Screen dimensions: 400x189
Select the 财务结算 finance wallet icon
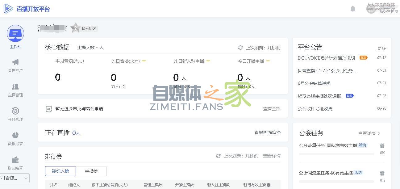[x=15, y=160]
